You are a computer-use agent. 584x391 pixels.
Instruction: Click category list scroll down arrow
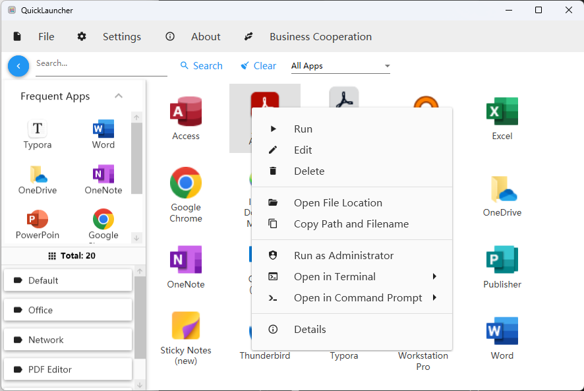[x=140, y=385]
